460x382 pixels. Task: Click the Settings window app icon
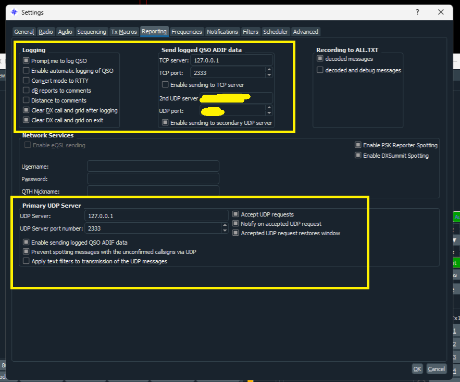(14, 12)
